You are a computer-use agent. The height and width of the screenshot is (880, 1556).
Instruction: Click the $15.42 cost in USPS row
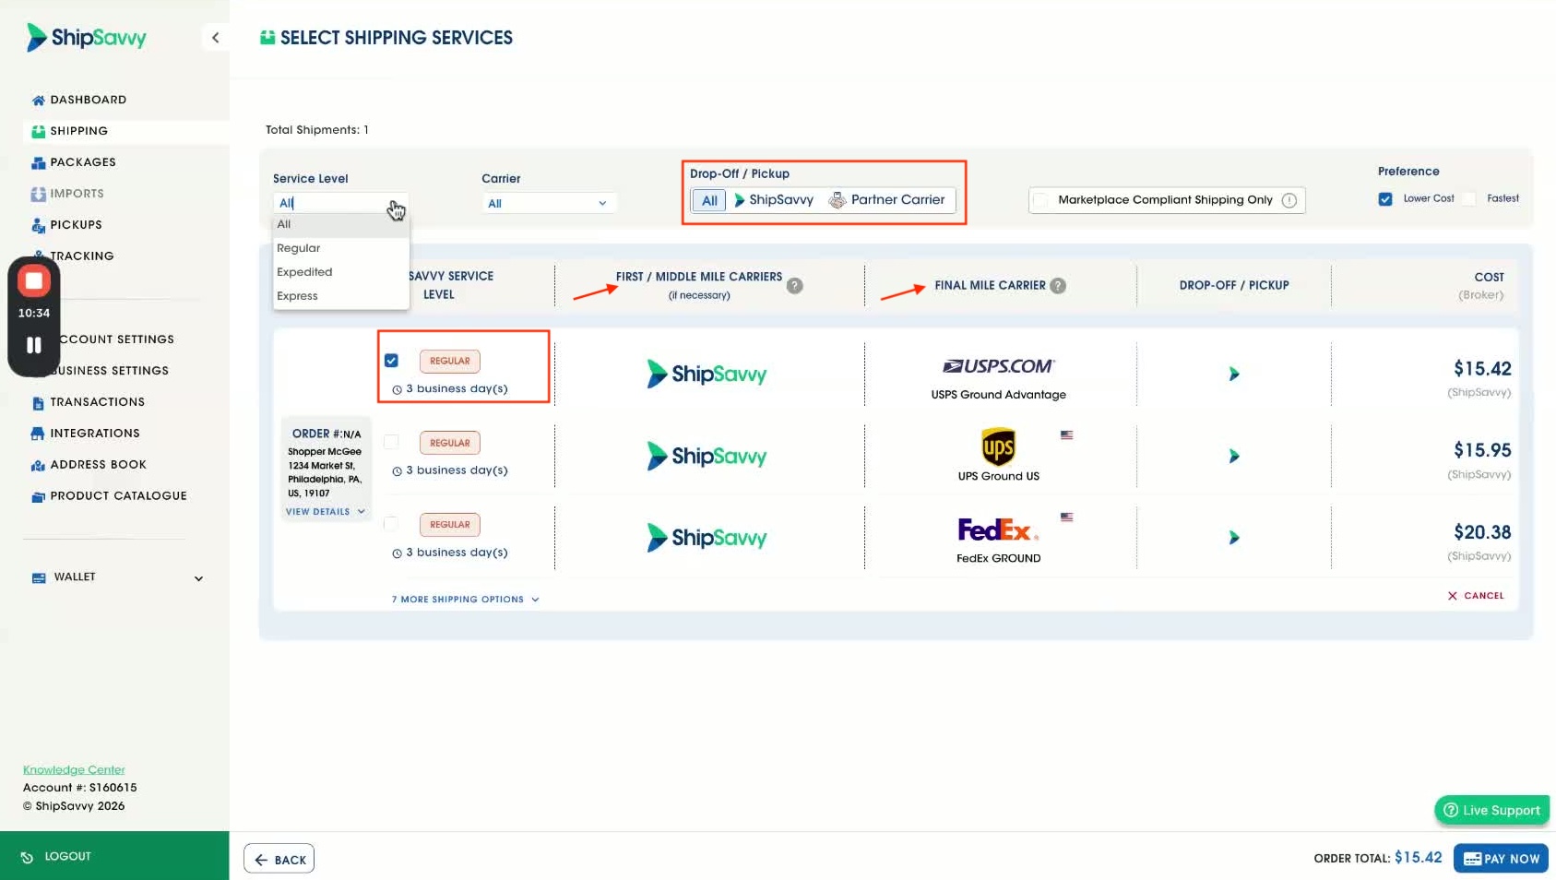coord(1482,369)
